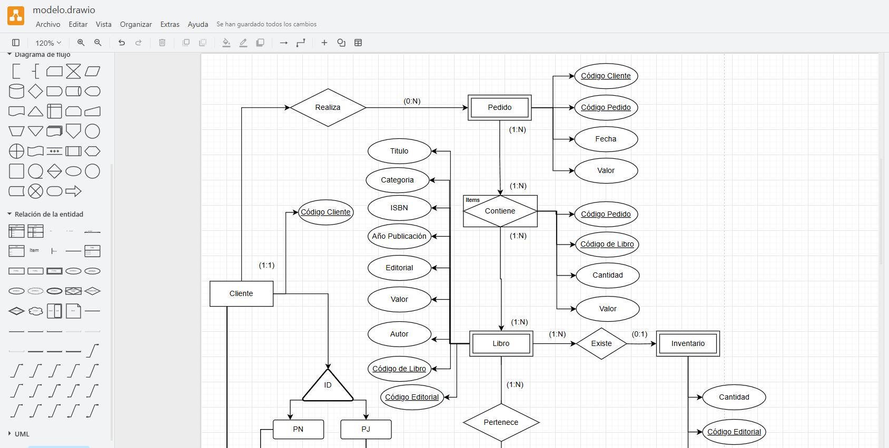The width and height of the screenshot is (889, 448).
Task: Select the PJ box
Action: (x=366, y=429)
